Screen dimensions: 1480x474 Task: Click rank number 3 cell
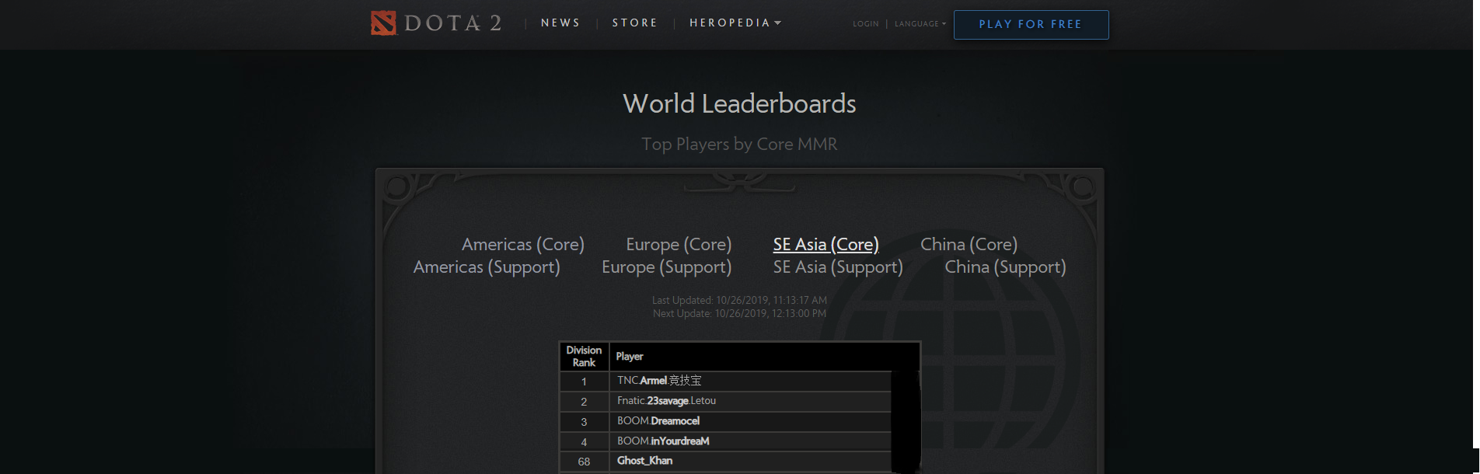point(584,422)
